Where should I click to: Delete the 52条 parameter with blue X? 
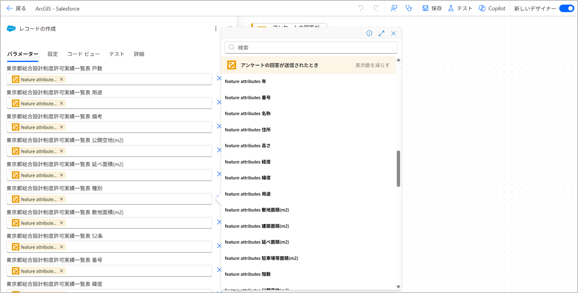coord(219,246)
